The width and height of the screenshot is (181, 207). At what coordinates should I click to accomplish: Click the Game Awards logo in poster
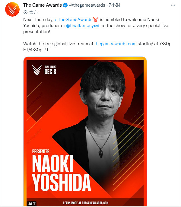coord(37,70)
